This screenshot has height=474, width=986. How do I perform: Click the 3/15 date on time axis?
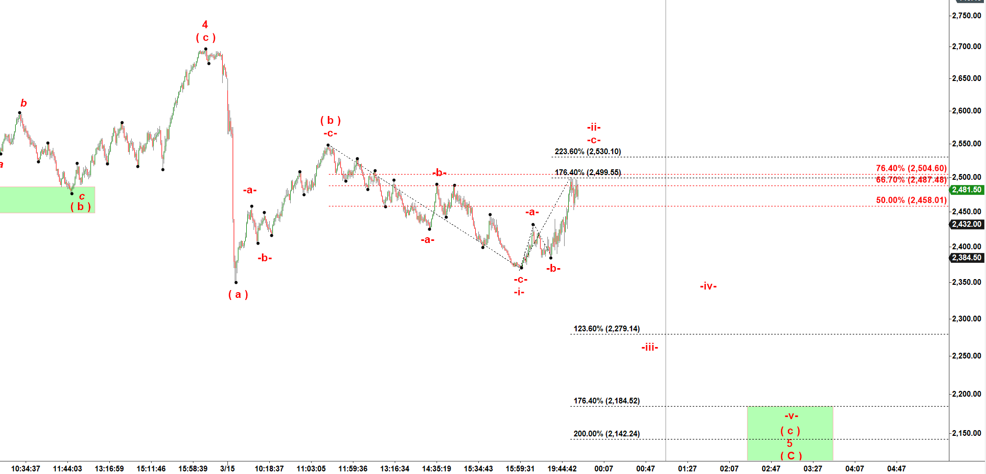click(x=227, y=468)
